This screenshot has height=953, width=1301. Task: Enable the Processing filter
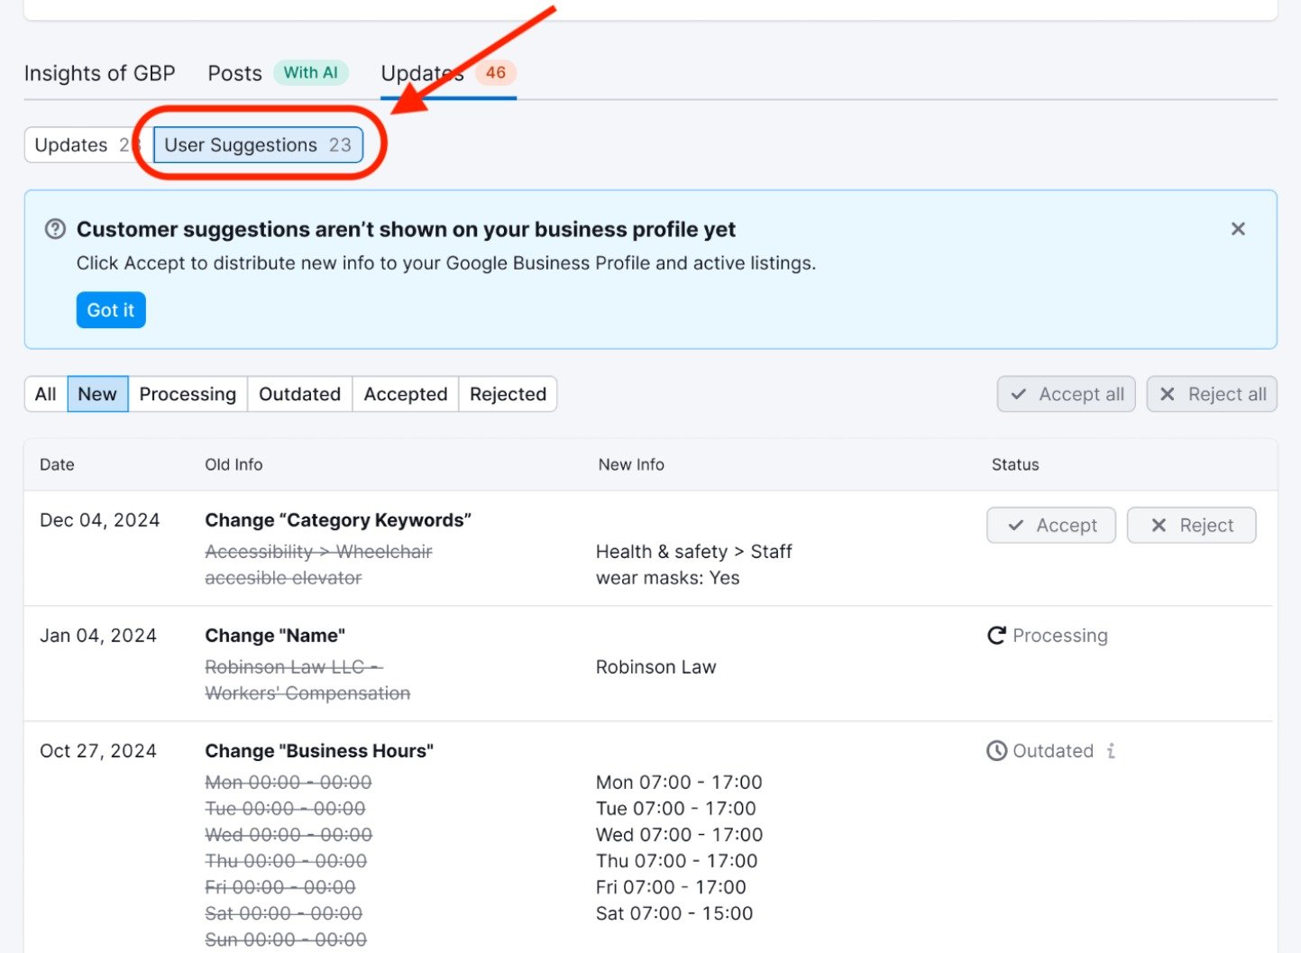pyautogui.click(x=188, y=394)
